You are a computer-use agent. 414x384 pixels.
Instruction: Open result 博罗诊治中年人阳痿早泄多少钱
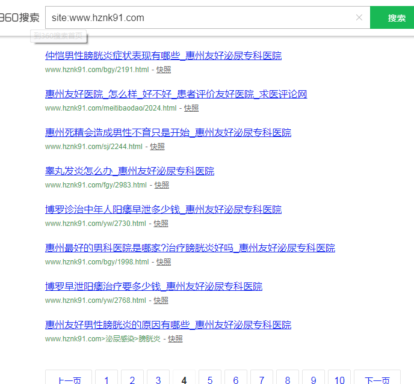[x=163, y=209]
